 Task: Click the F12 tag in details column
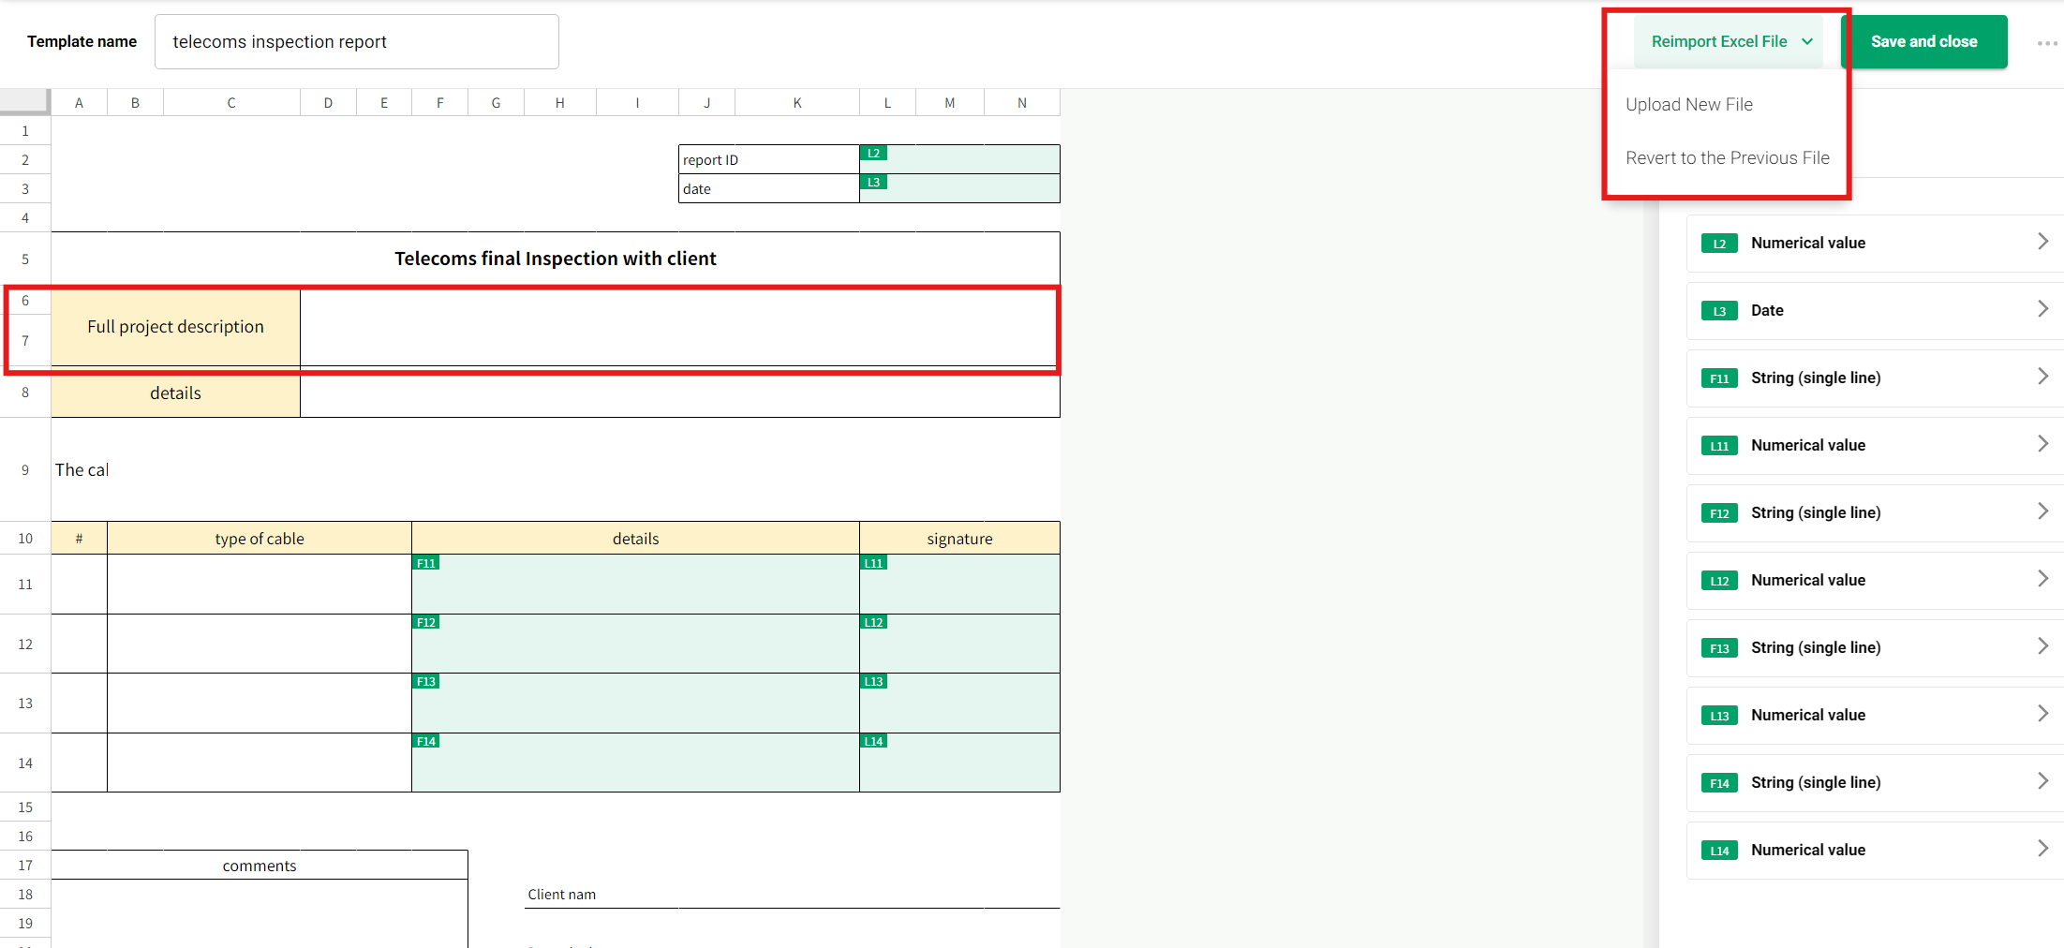(426, 622)
